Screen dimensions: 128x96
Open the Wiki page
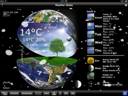[66, 93]
